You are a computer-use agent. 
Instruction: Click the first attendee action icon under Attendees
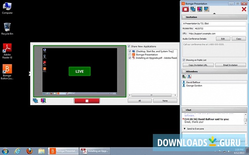tap(184, 77)
